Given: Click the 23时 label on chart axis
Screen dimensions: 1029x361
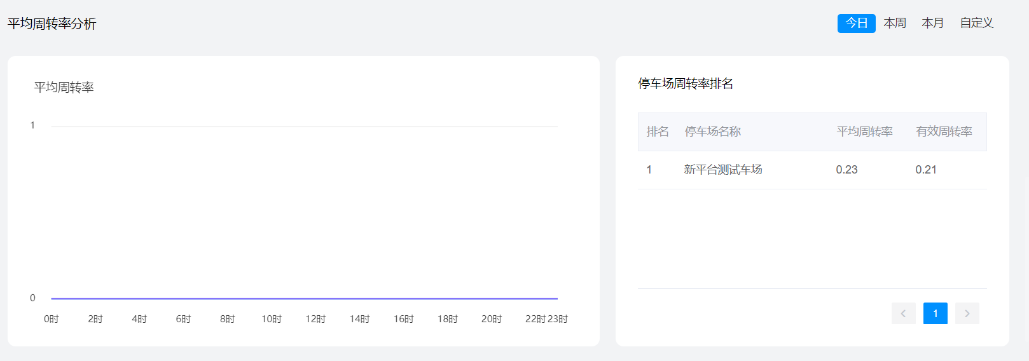Looking at the screenshot, I should (x=558, y=319).
